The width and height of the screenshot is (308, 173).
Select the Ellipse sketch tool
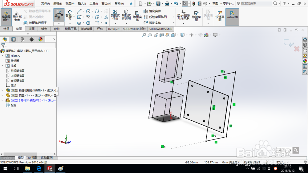tap(97, 17)
